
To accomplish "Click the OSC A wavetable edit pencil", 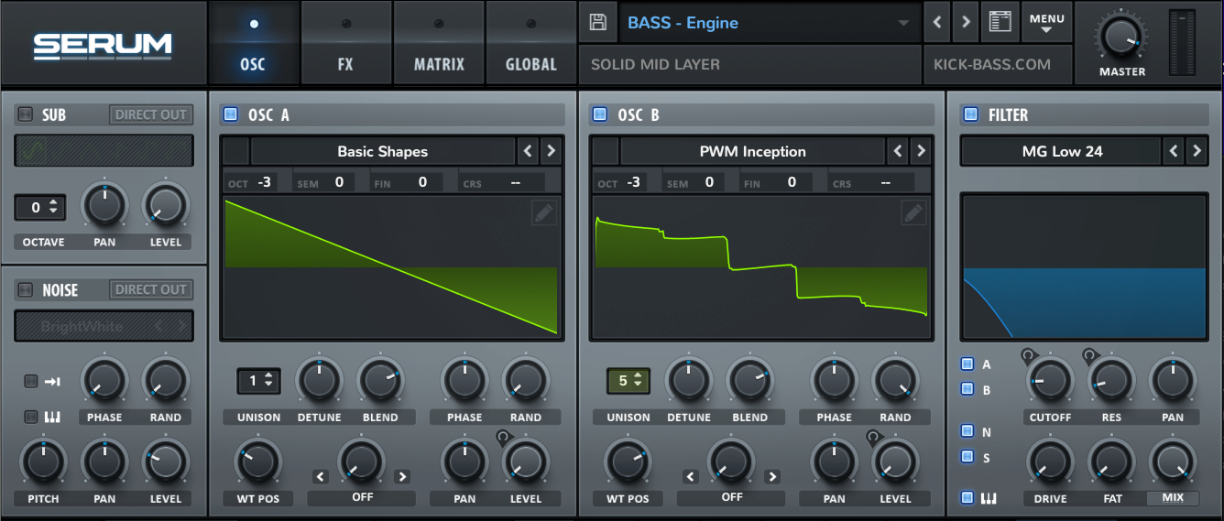I will [x=543, y=213].
